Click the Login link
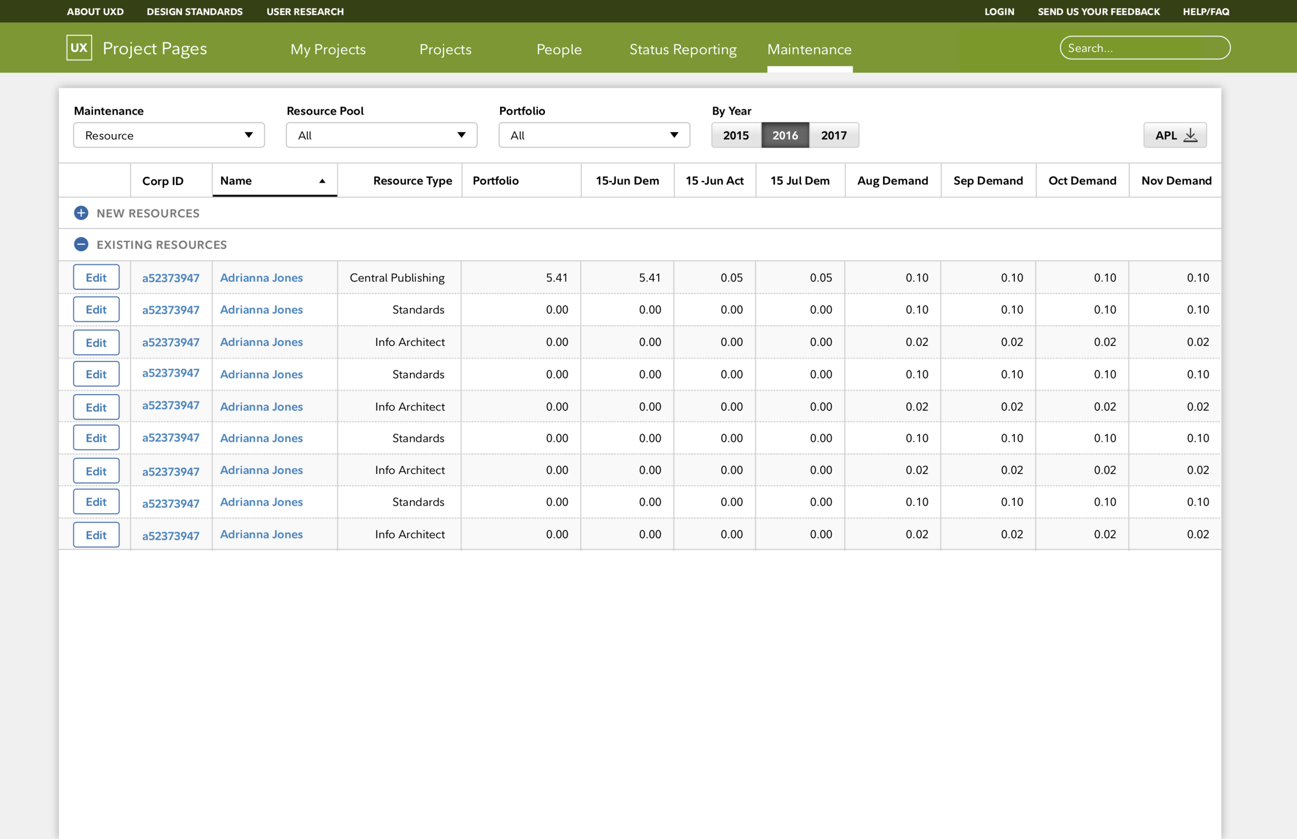1297x839 pixels. point(999,11)
